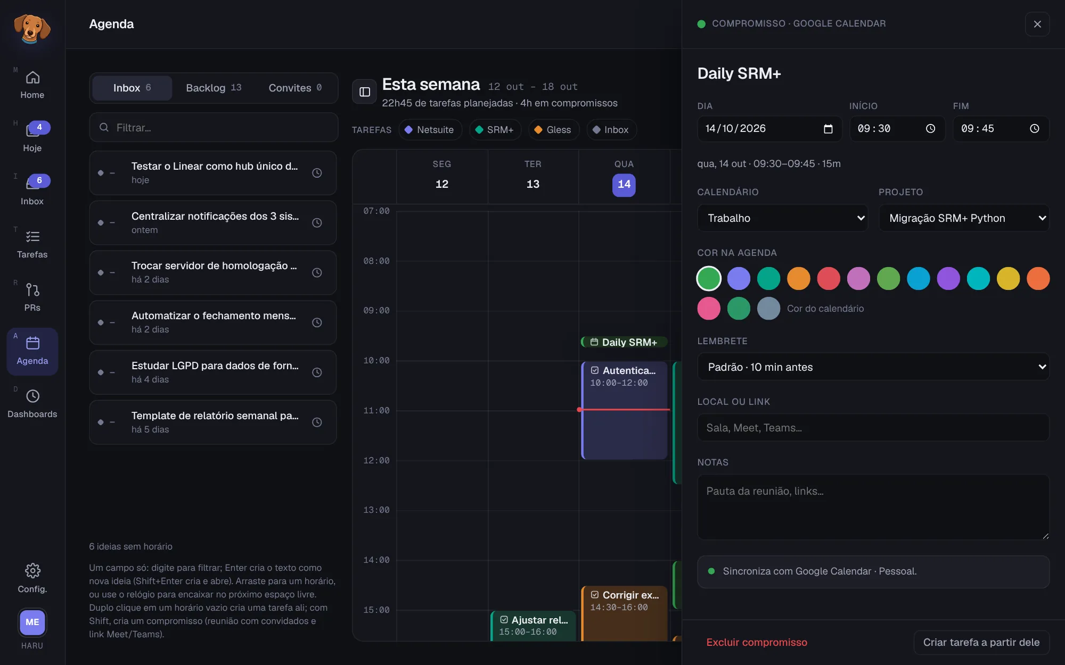Click clock icon on Centralizar notificações task
1065x665 pixels.
click(317, 223)
